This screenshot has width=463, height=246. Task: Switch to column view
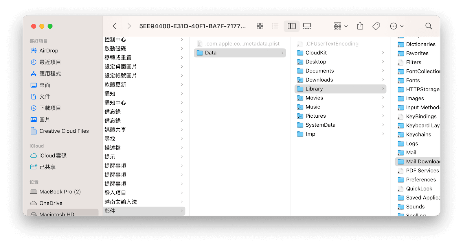point(292,26)
